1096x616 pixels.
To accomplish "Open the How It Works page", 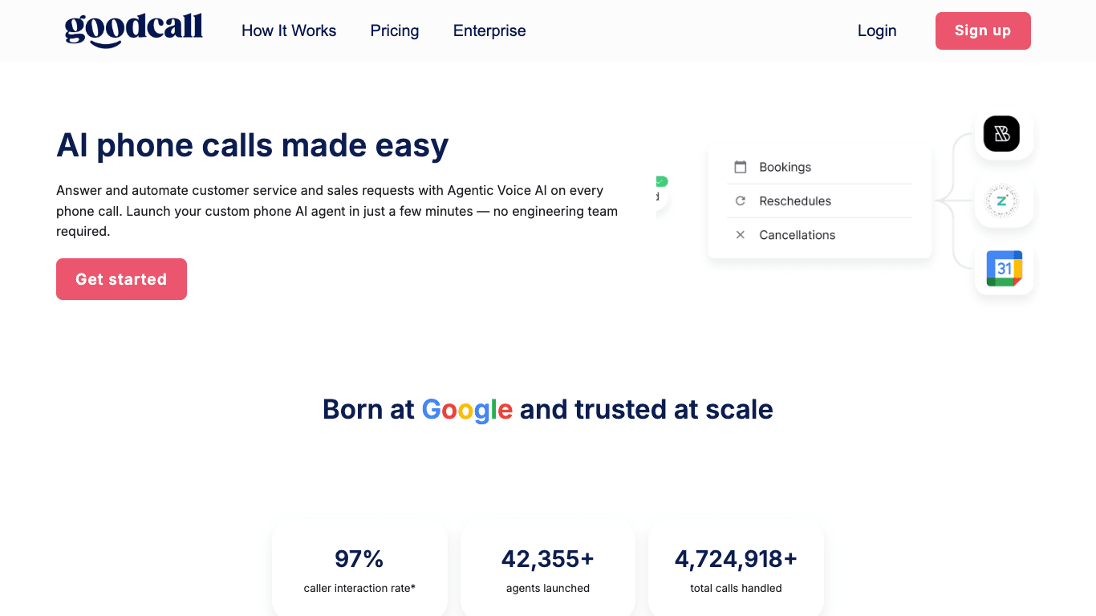I will 289,30.
